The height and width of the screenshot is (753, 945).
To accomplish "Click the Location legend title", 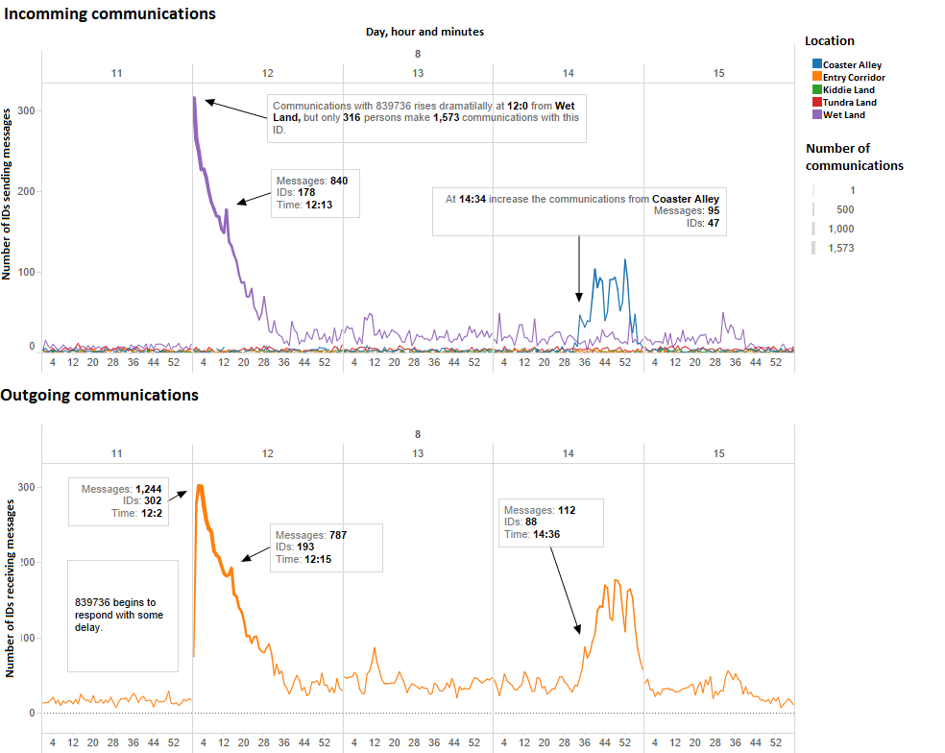I will point(829,40).
